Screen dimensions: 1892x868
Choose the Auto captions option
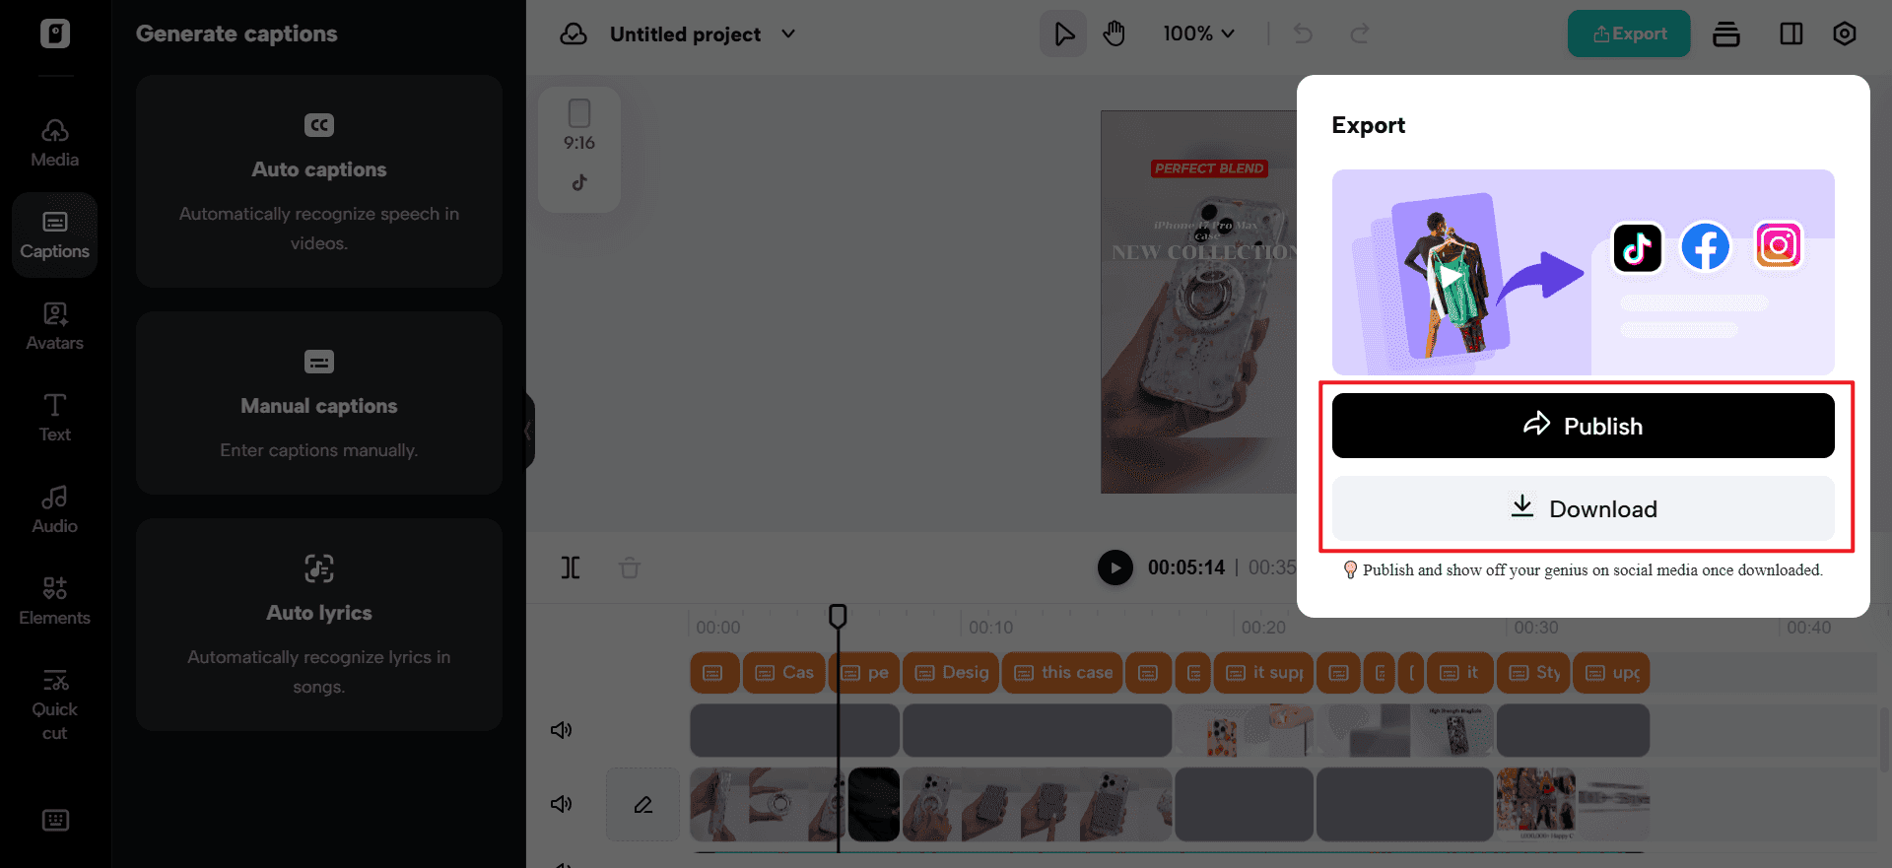click(319, 181)
